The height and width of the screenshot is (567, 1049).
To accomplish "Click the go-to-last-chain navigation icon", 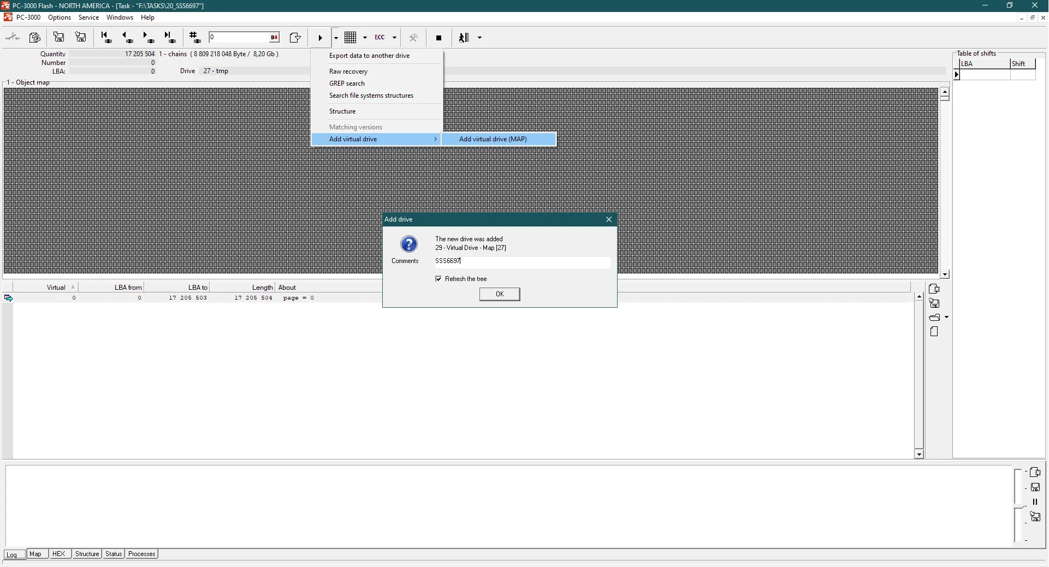I will pos(170,38).
